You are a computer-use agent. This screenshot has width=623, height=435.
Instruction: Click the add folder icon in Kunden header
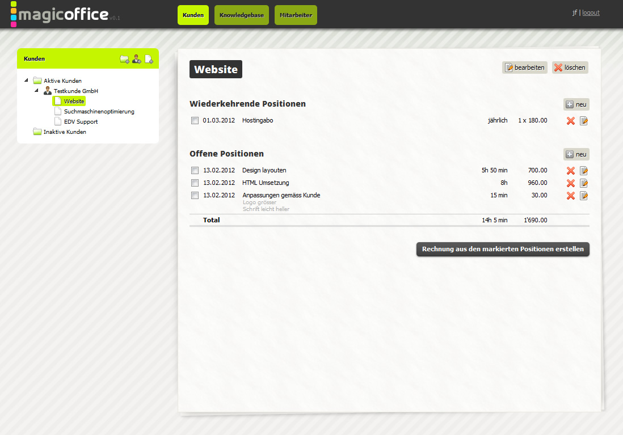pyautogui.click(x=124, y=59)
